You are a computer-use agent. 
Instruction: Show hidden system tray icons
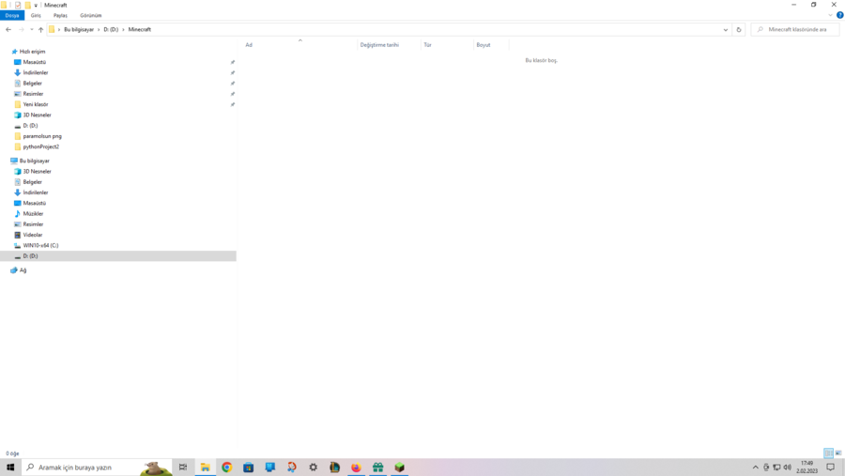(755, 468)
